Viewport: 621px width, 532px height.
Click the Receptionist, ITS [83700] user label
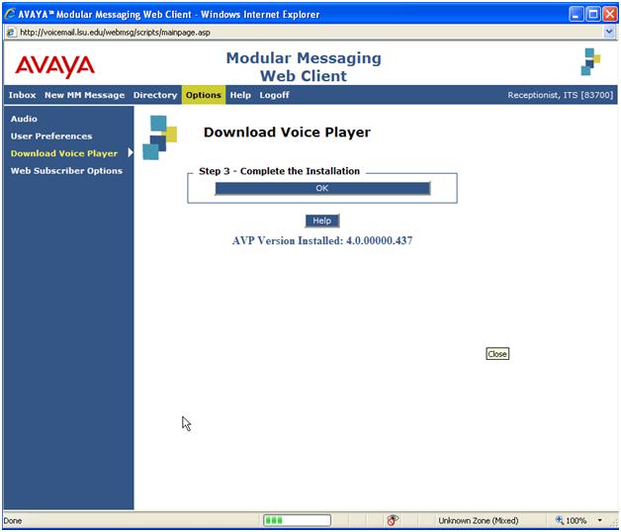[560, 95]
